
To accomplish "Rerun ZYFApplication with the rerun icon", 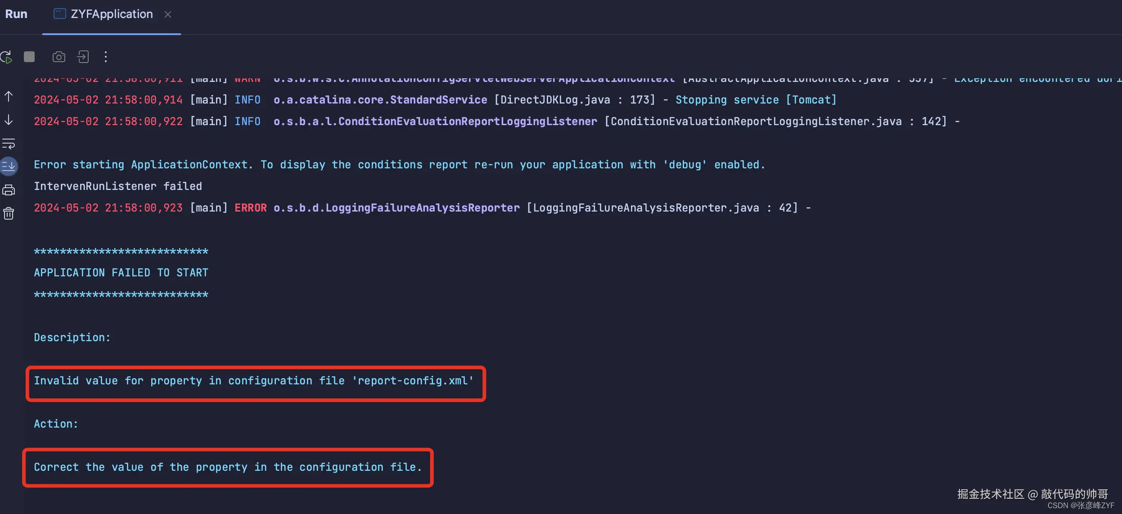I will click(7, 57).
